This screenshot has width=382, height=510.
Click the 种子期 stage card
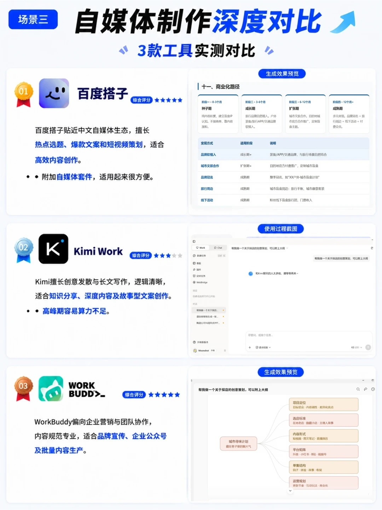click(x=218, y=114)
